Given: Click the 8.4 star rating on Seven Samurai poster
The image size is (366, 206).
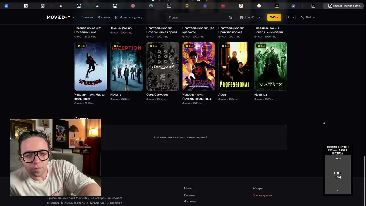Looking at the screenshot, I should pyautogui.click(x=153, y=46).
